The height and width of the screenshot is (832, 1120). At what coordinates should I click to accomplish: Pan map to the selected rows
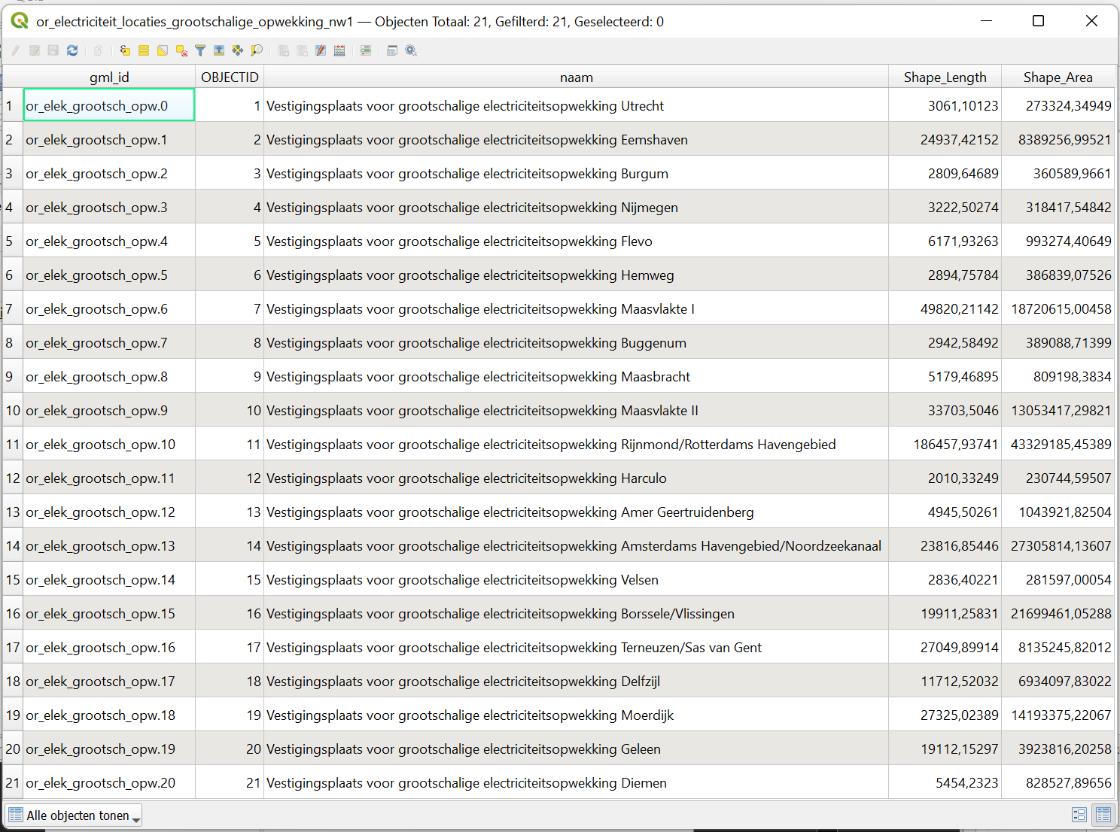point(238,50)
